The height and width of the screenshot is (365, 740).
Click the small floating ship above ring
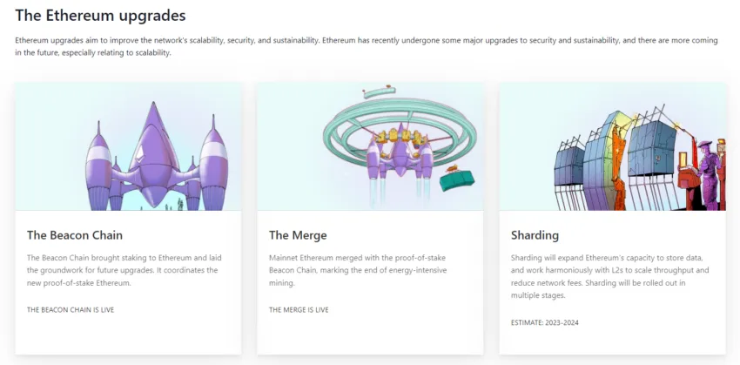pyautogui.click(x=380, y=91)
